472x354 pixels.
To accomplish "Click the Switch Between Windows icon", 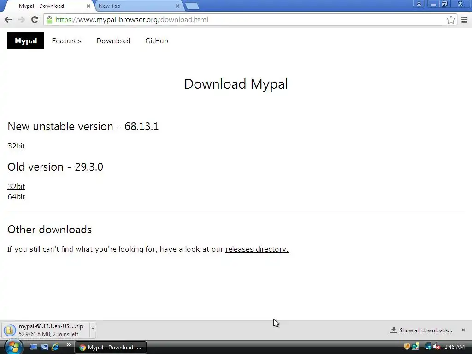I will (x=44, y=347).
